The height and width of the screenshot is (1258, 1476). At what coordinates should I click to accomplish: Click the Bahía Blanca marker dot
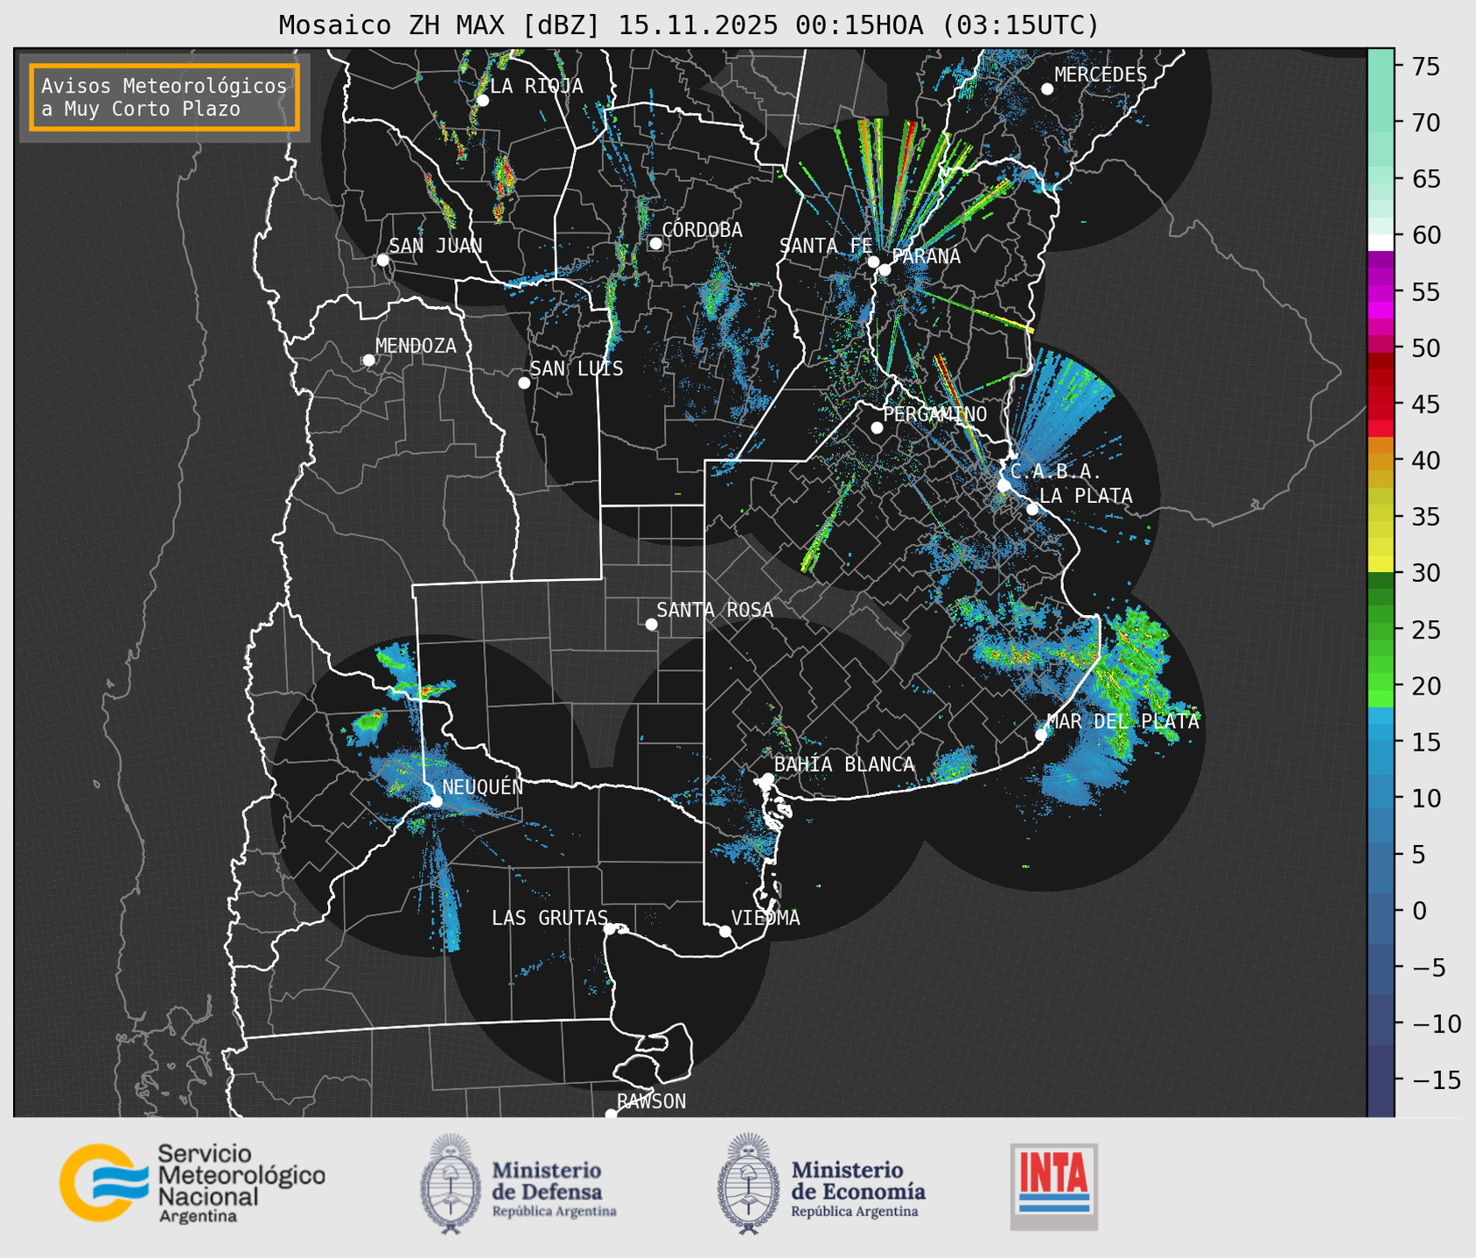pyautogui.click(x=767, y=778)
